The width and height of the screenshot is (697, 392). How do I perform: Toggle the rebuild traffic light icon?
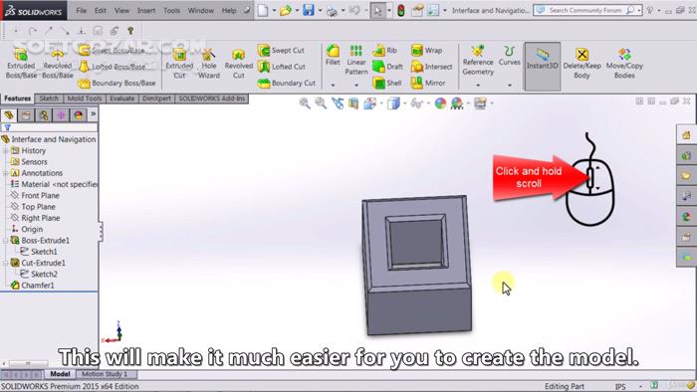tap(401, 10)
